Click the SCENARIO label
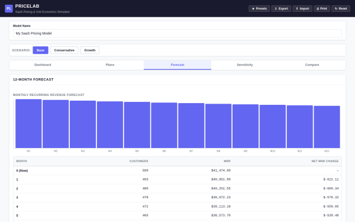Screen dimensions: 355x222 pyautogui.click(x=21, y=50)
